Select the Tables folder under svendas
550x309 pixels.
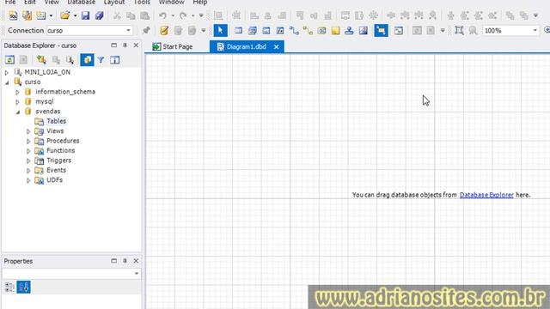pyautogui.click(x=56, y=121)
